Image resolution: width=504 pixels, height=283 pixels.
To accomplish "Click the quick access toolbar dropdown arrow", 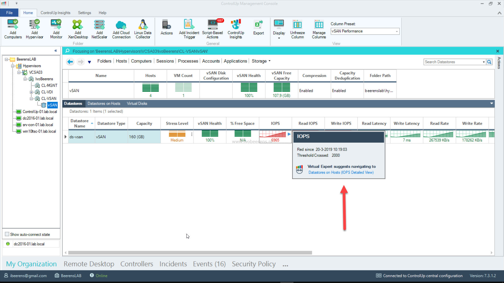I will click(x=17, y=3).
